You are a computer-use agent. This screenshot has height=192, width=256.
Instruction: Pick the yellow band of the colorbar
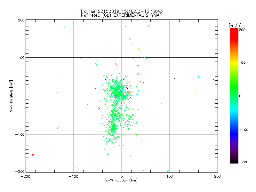[234, 63]
